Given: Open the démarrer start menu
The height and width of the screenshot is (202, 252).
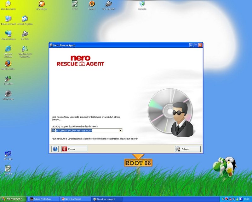Looking at the screenshot, I should [13, 199].
